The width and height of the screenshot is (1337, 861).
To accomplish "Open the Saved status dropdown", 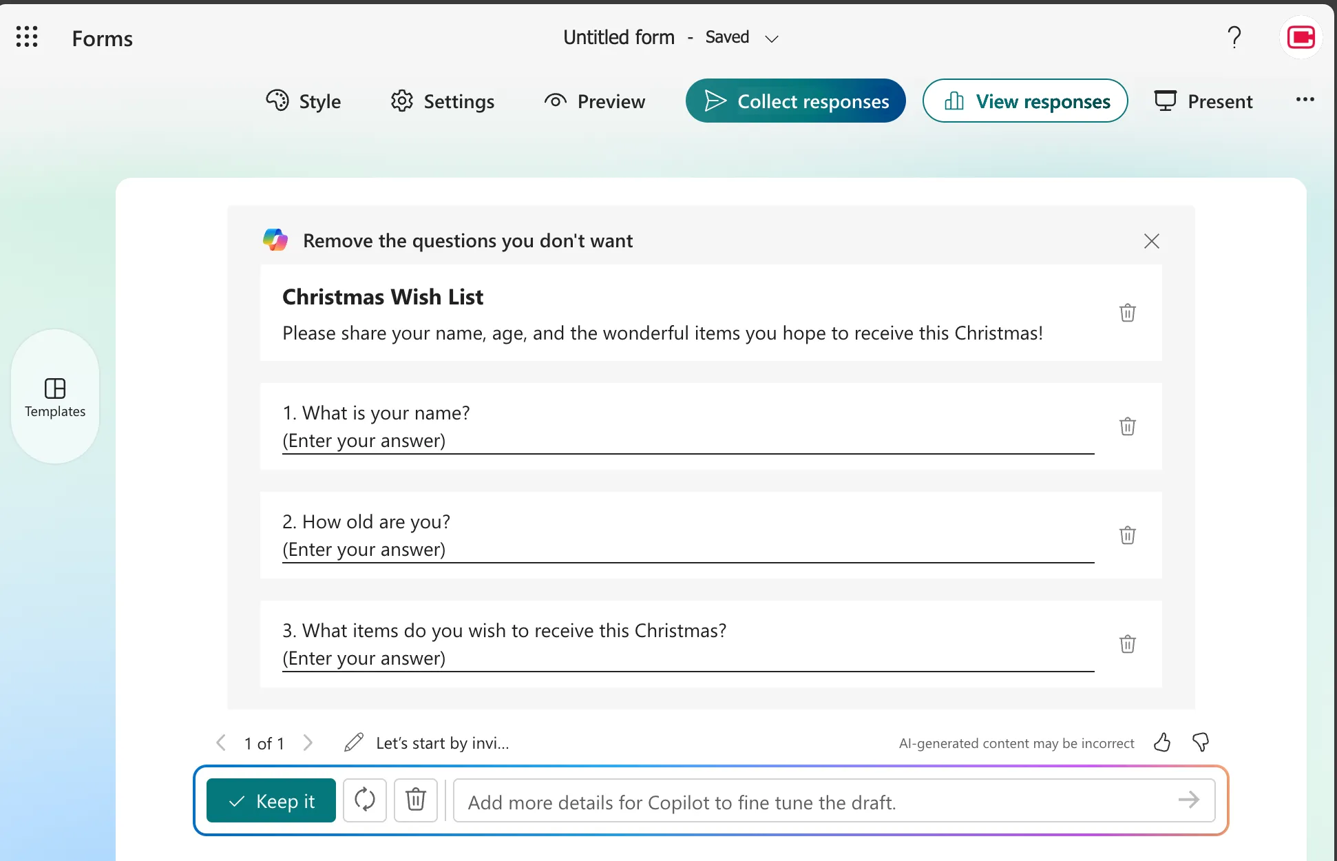I will click(771, 39).
